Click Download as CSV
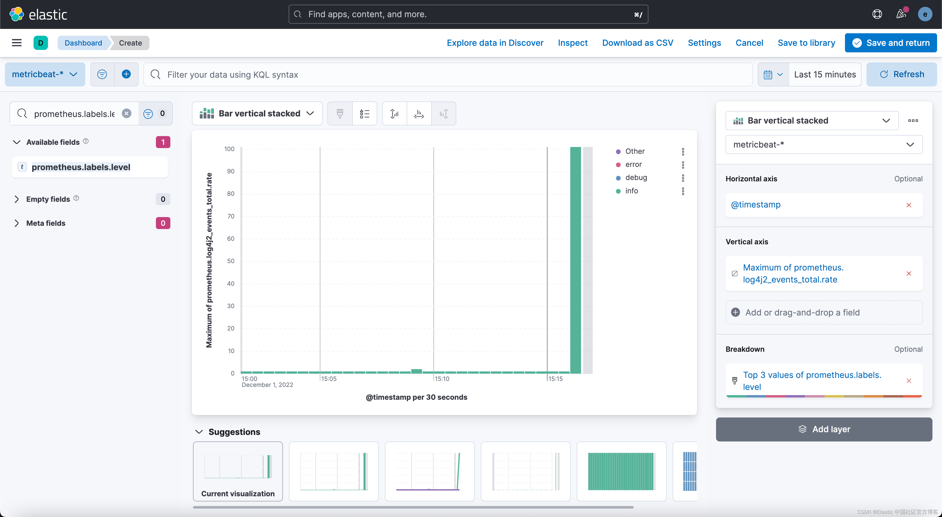This screenshot has width=942, height=517. [x=637, y=43]
